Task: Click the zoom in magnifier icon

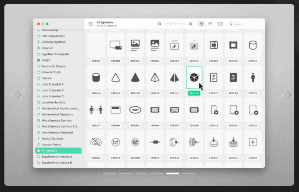Action: coord(191,24)
